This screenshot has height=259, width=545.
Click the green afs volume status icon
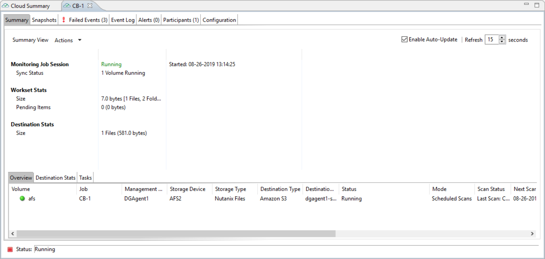pyautogui.click(x=22, y=199)
